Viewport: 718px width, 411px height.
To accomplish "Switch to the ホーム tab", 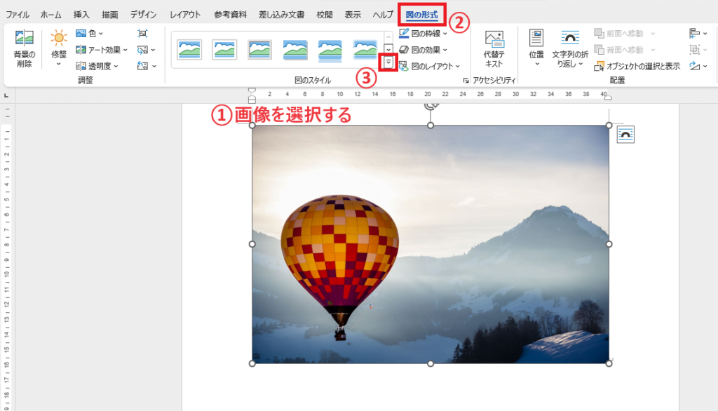I will 50,15.
